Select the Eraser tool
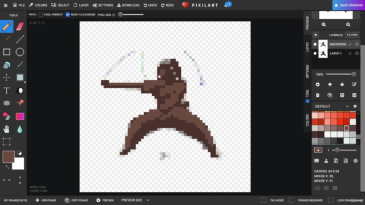 tap(20, 27)
